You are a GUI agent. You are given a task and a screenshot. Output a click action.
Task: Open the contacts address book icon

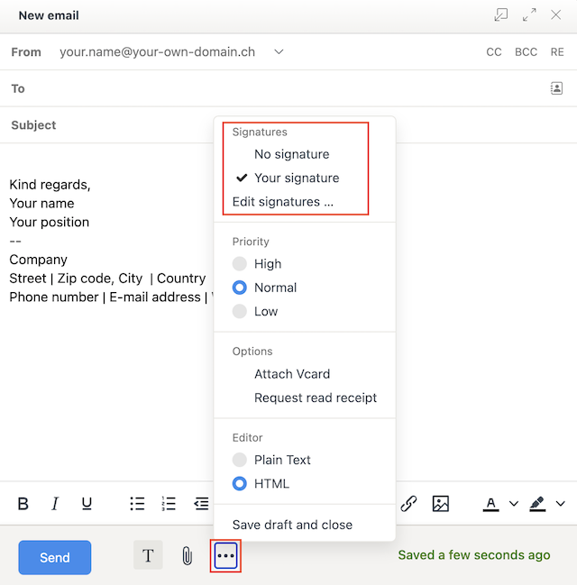pyautogui.click(x=556, y=88)
